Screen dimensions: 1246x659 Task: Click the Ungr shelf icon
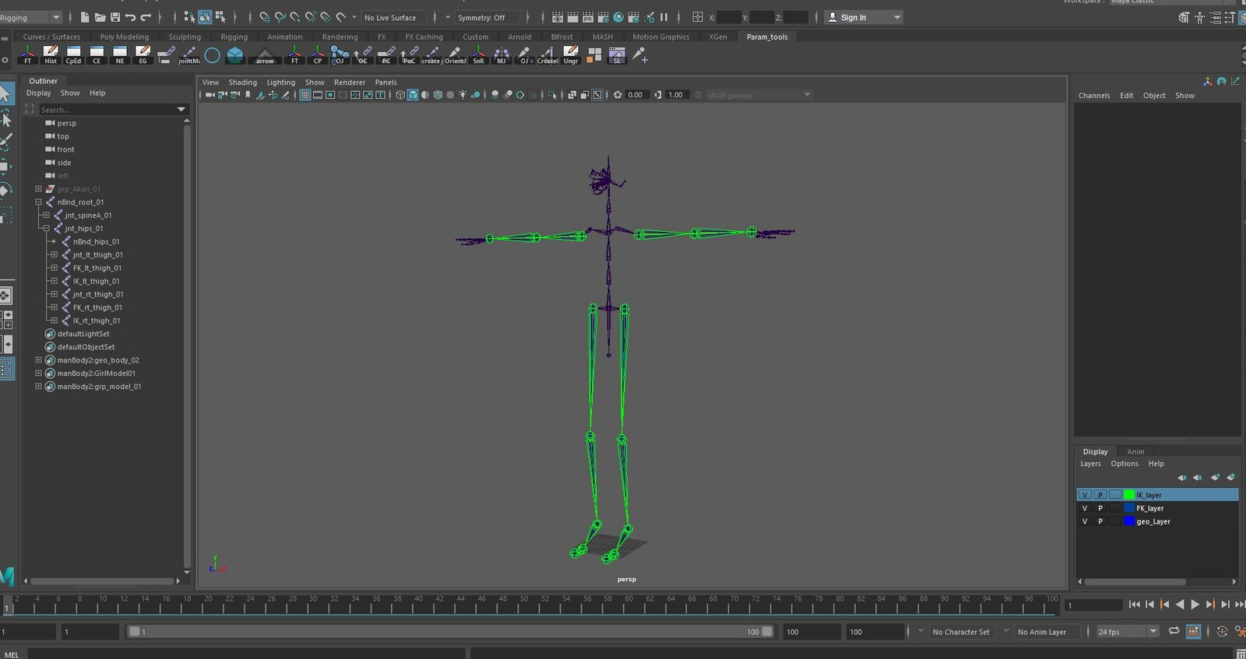[571, 54]
